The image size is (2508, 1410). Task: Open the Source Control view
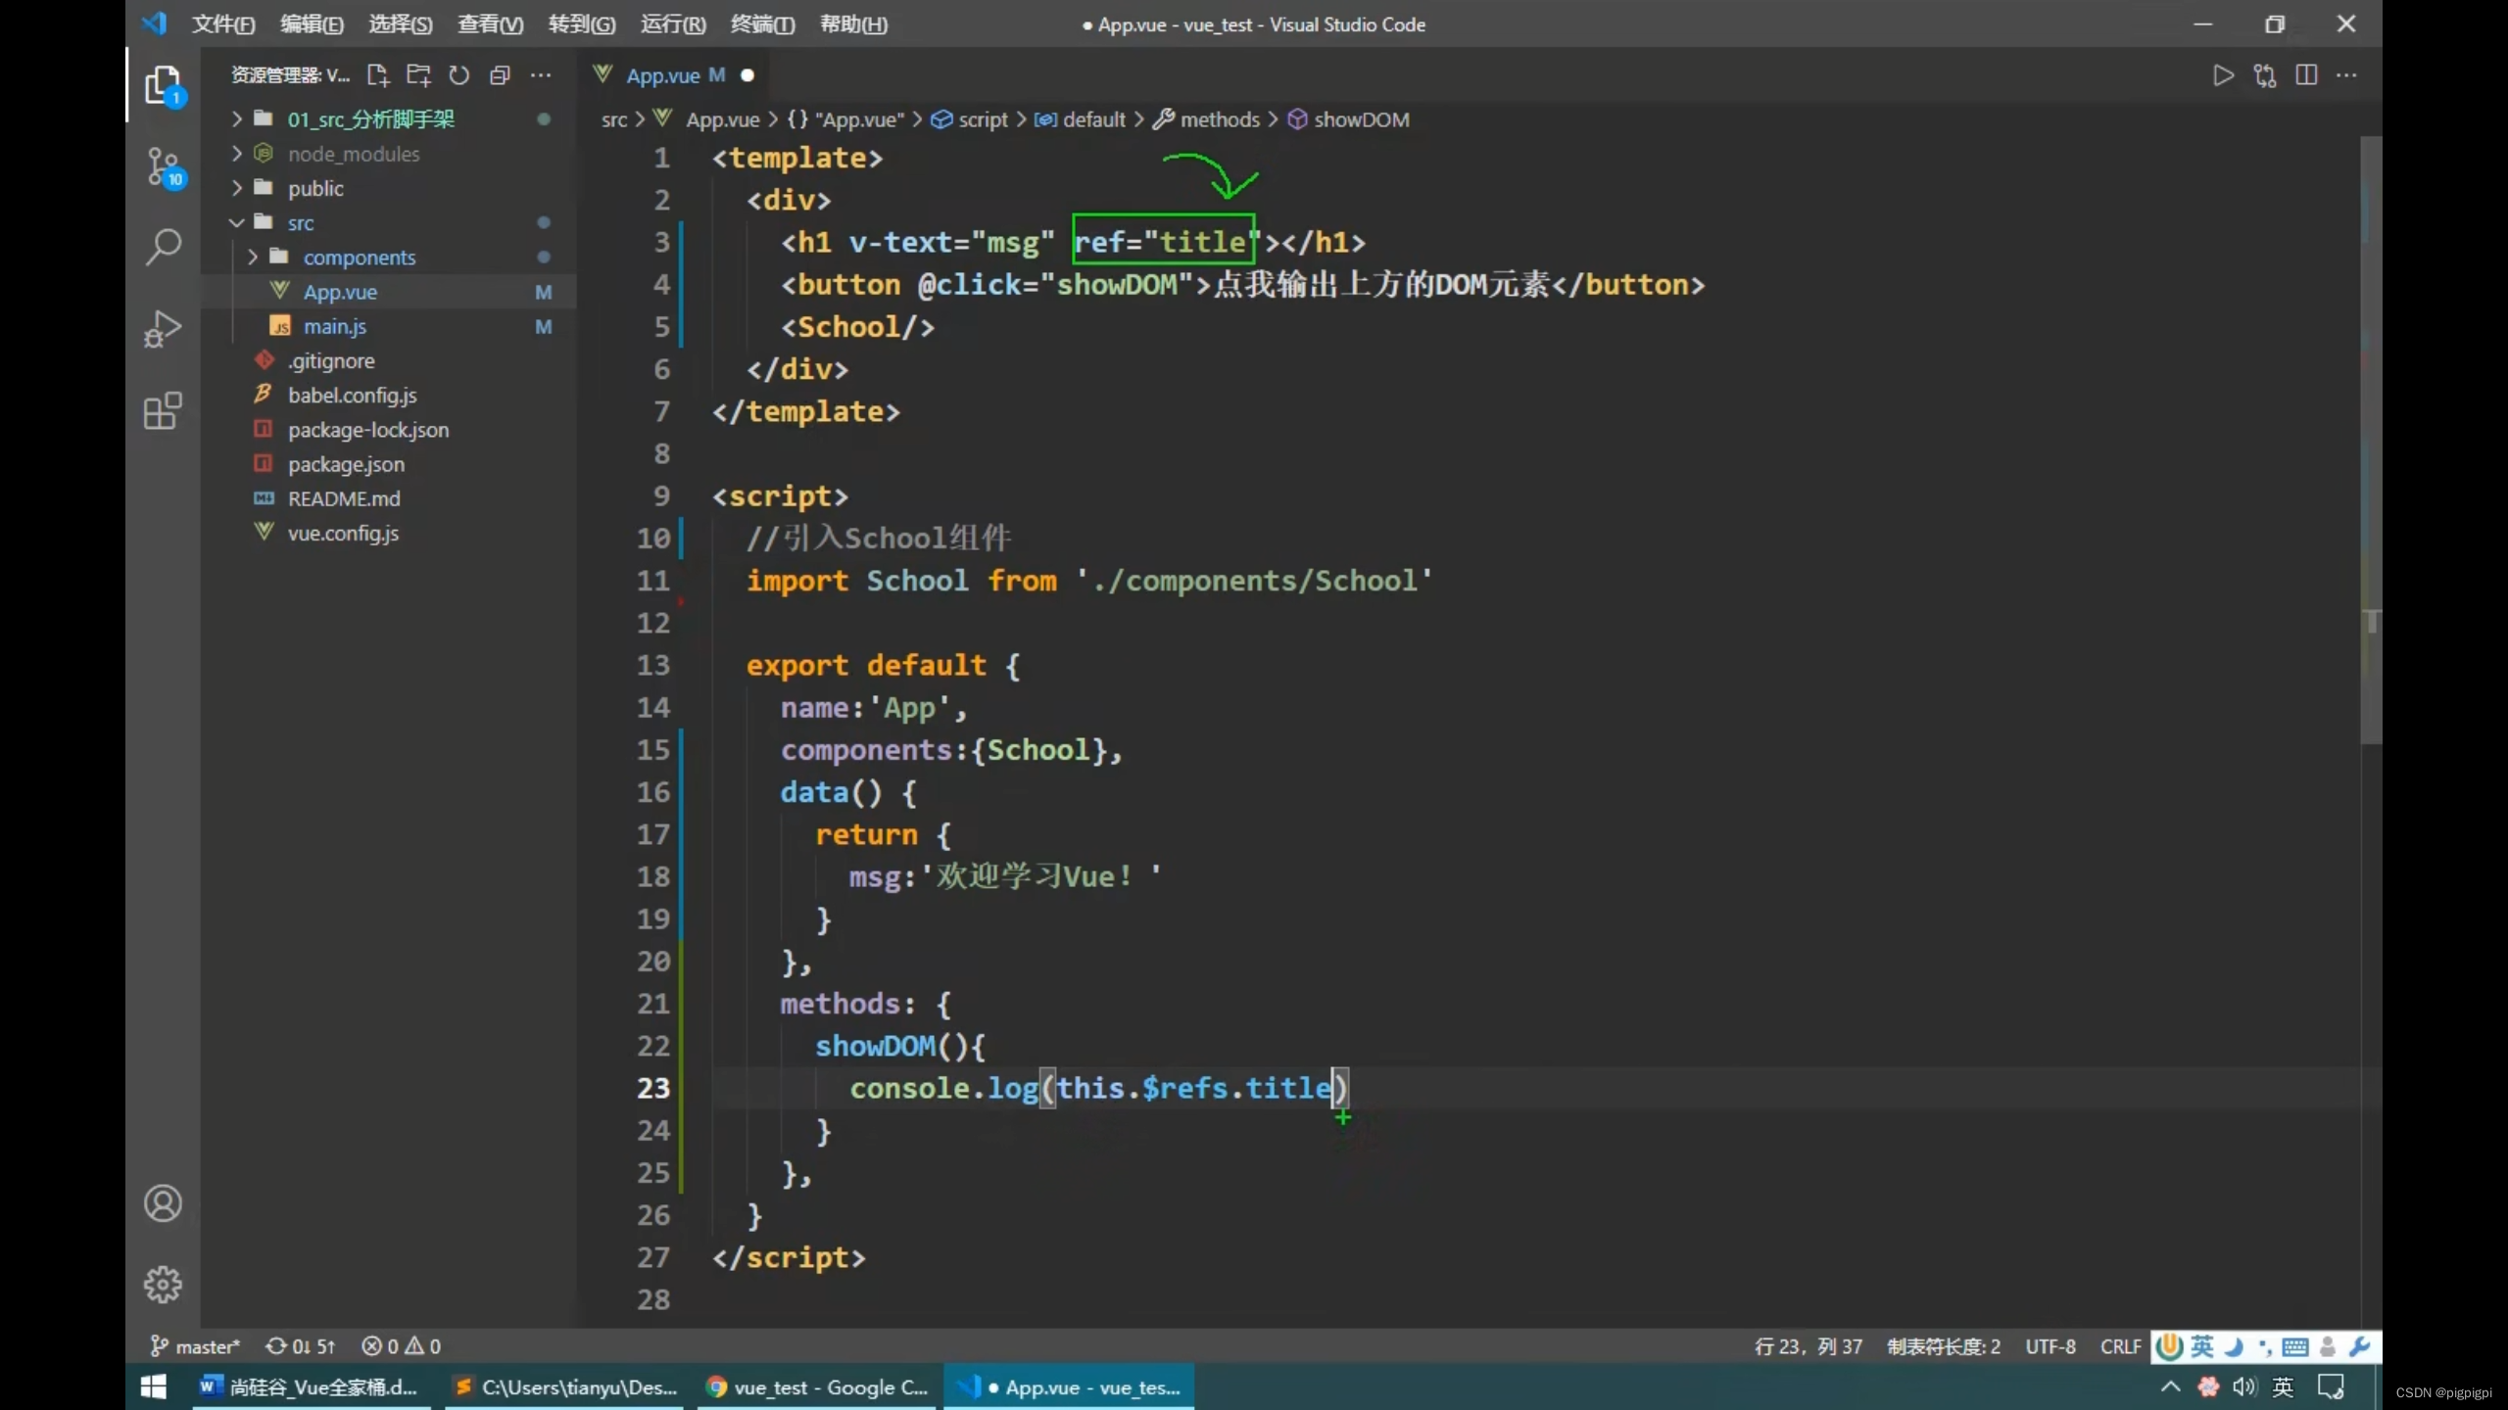coord(163,167)
